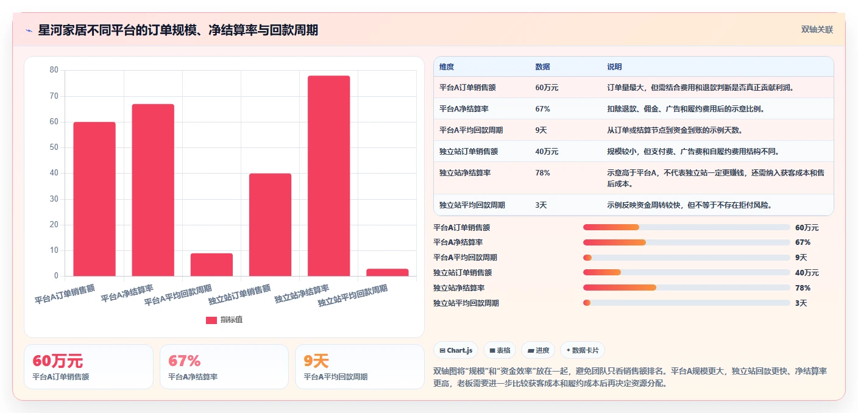
Task: Click the progress bar for 平台A平均回款周期
Action: click(687, 258)
